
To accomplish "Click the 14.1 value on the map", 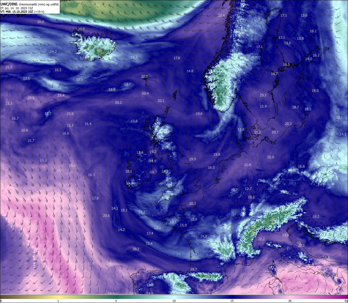I will pyautogui.click(x=115, y=208).
